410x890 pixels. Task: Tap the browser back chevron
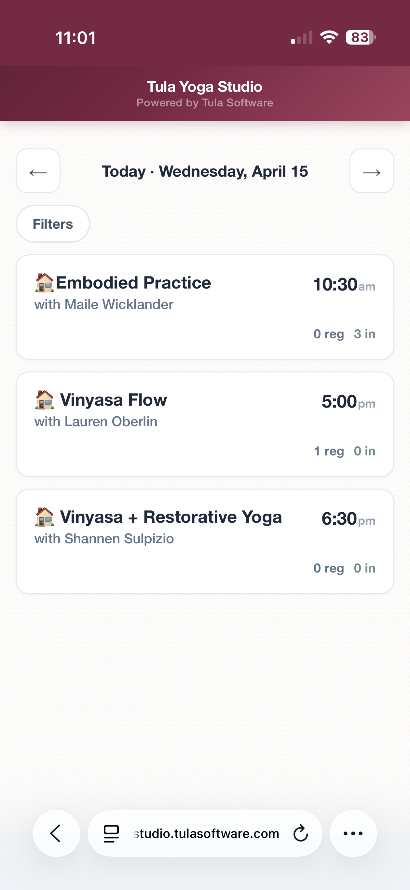pos(56,833)
